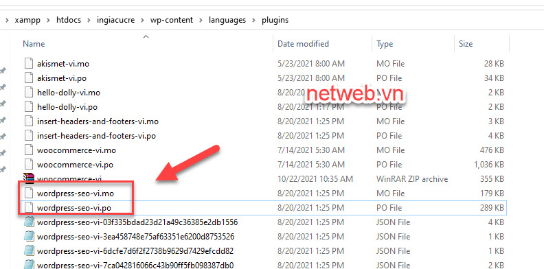Click the insert-headers-and-footers-vi.po file icon

coord(29,136)
